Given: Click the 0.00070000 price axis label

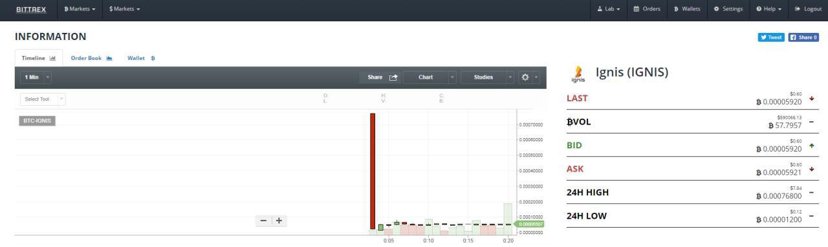Looking at the screenshot, I should tap(531, 124).
